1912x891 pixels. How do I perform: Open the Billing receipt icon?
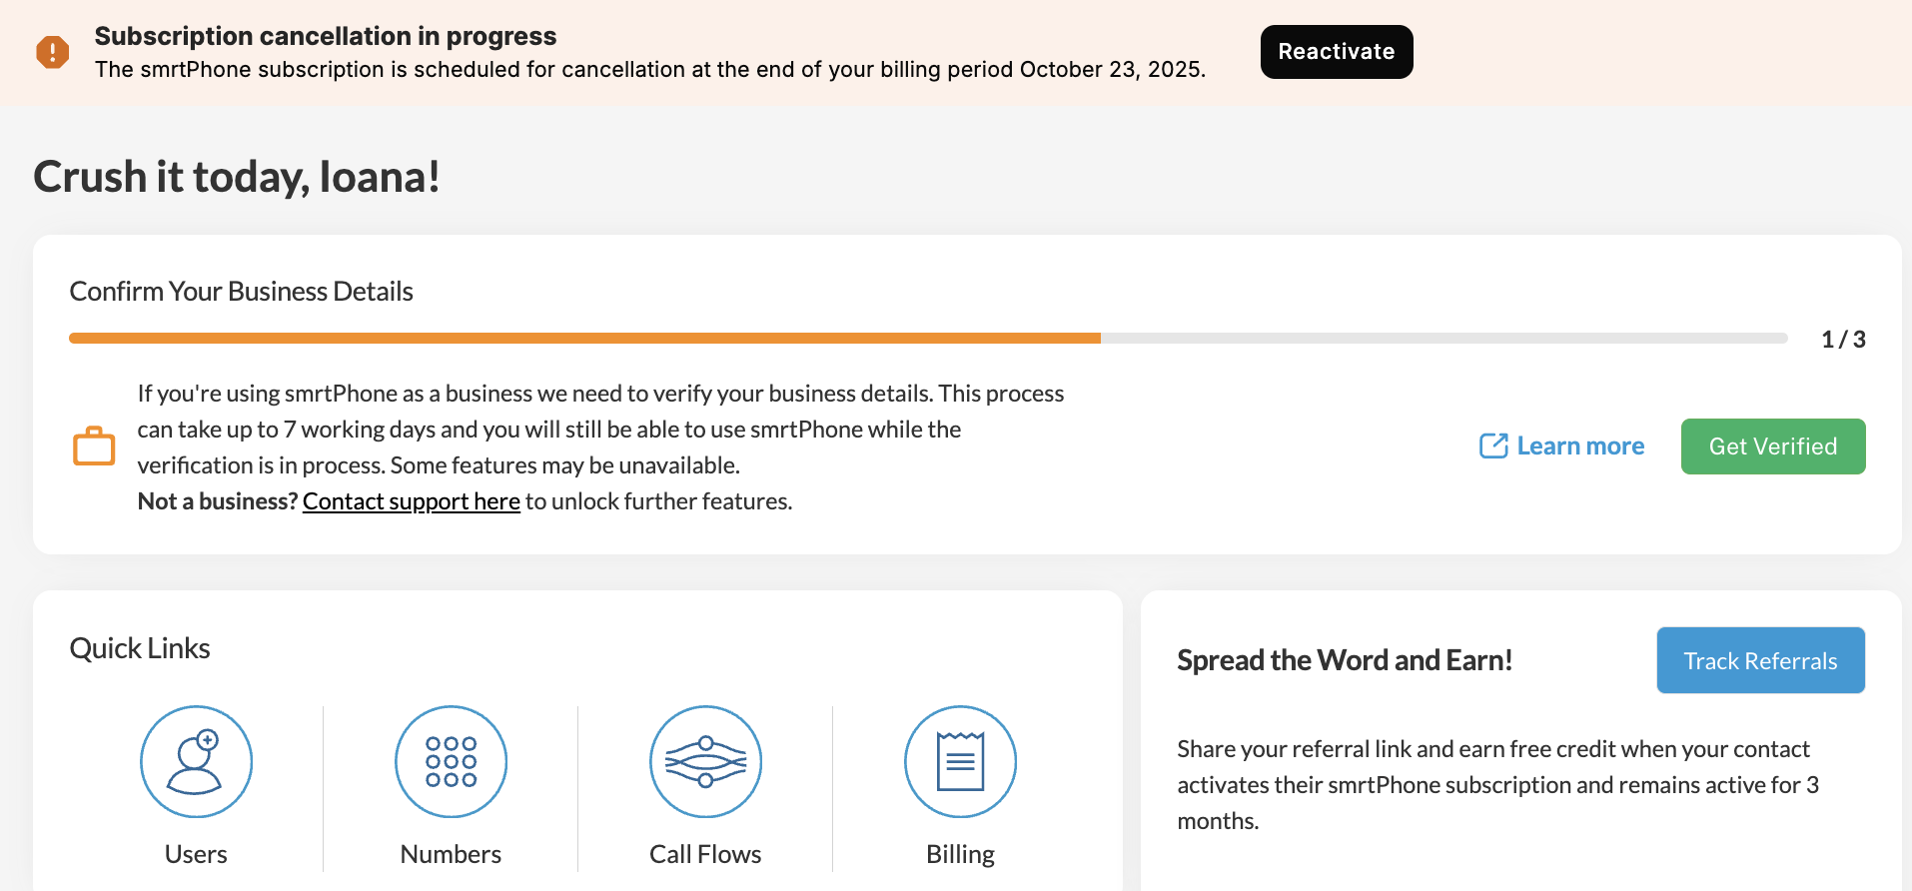960,762
